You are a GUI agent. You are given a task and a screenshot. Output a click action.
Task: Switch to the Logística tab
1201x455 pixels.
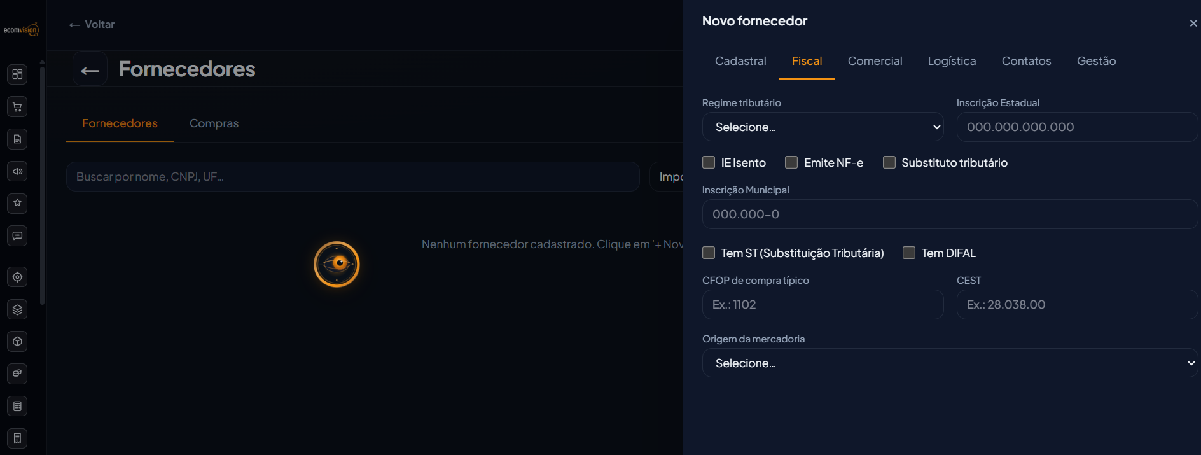[952, 61]
